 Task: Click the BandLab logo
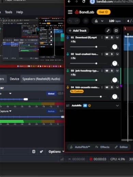point(85,12)
